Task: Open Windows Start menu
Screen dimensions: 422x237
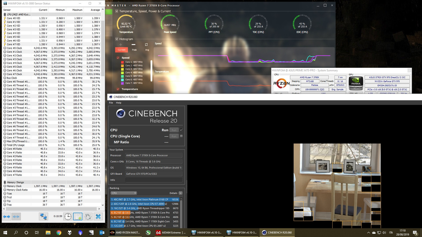Action: point(5,232)
